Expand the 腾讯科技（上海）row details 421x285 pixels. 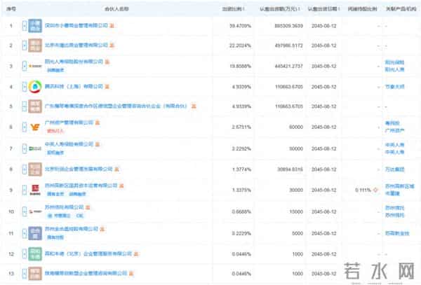tap(25, 87)
